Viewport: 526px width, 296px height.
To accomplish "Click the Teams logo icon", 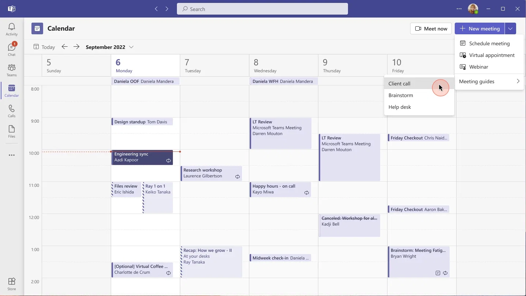I will click(12, 9).
